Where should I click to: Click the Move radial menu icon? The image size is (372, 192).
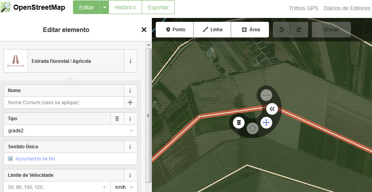266,123
